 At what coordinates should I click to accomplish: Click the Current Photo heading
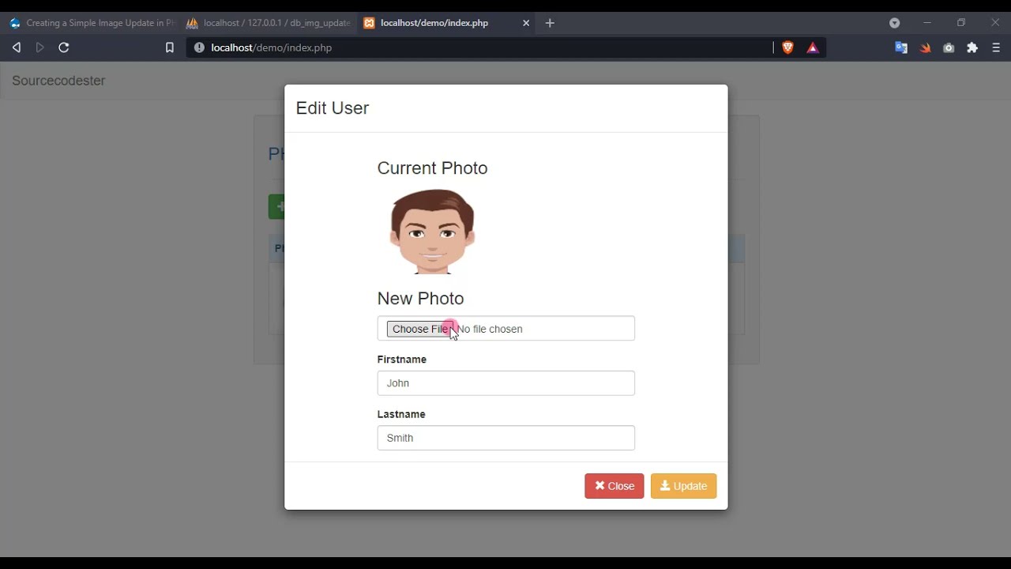432,168
